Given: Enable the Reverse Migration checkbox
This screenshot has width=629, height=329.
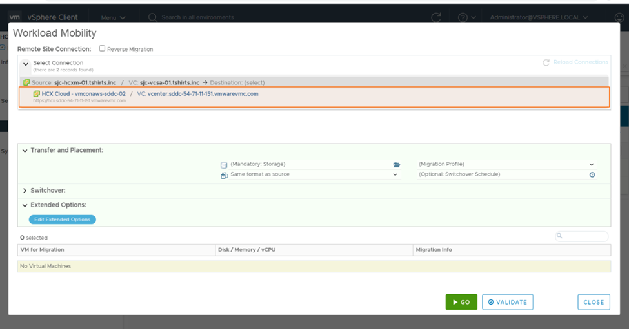Looking at the screenshot, I should pos(103,49).
